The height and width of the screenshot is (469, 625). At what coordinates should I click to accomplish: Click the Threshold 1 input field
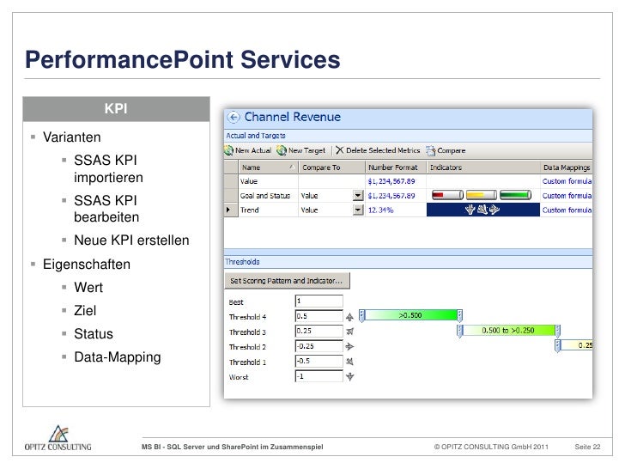[319, 361]
